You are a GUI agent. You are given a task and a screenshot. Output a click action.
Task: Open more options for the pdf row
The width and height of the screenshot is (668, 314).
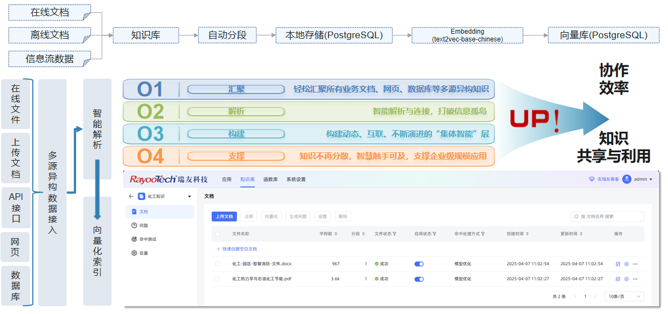click(635, 279)
